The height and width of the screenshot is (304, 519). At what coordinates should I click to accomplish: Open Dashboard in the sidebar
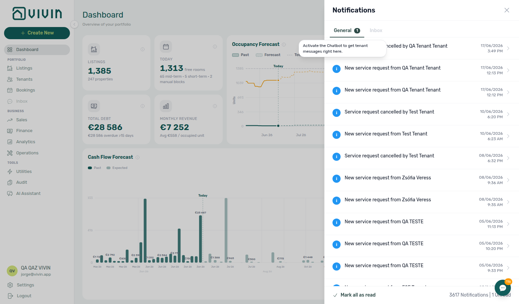pyautogui.click(x=37, y=50)
